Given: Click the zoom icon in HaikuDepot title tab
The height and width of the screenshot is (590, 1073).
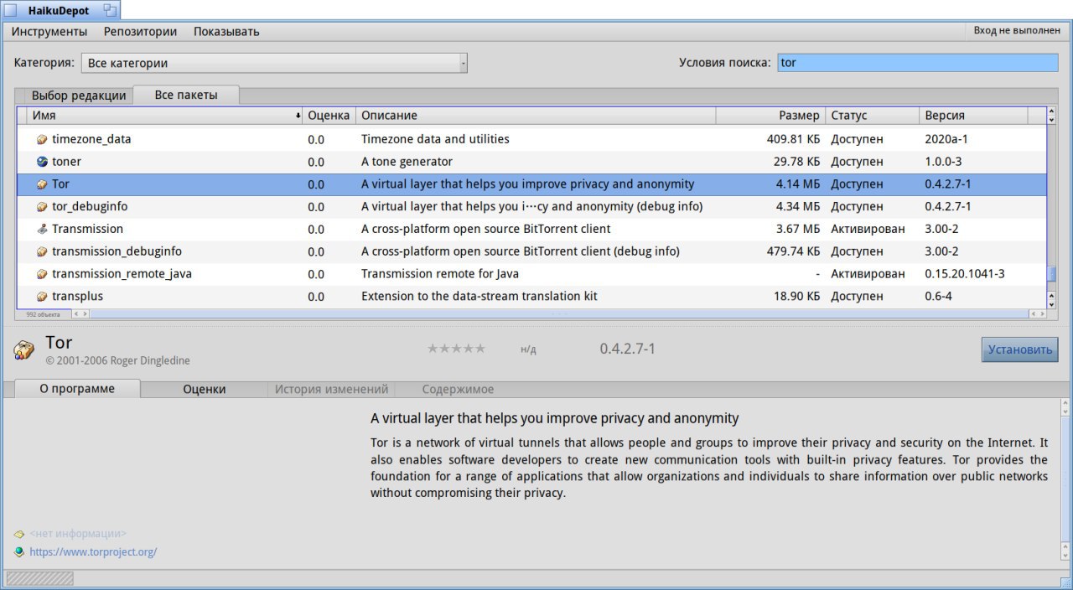Looking at the screenshot, I should click(x=110, y=10).
